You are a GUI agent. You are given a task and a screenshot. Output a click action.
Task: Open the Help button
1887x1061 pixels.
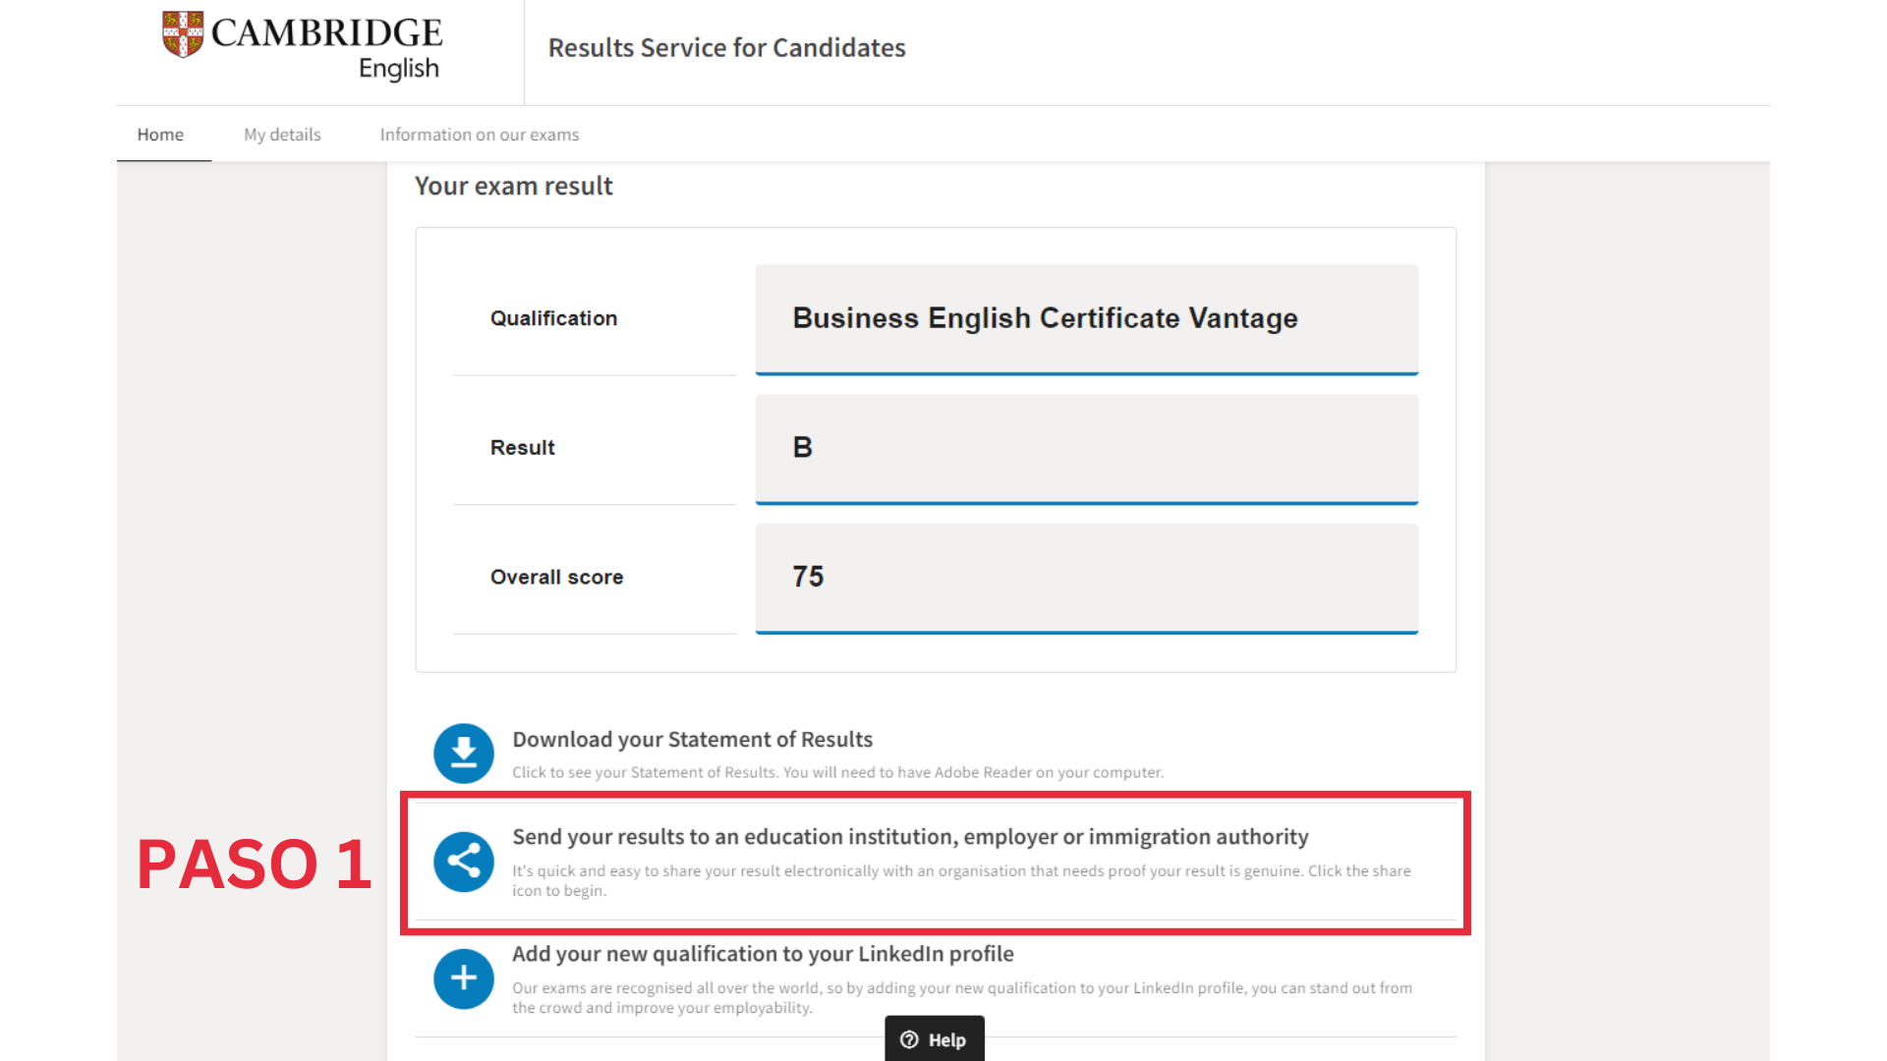[x=935, y=1039]
